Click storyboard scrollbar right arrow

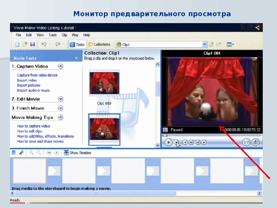point(259,193)
